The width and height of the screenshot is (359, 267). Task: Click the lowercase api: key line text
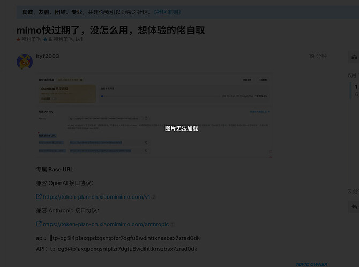point(118,238)
